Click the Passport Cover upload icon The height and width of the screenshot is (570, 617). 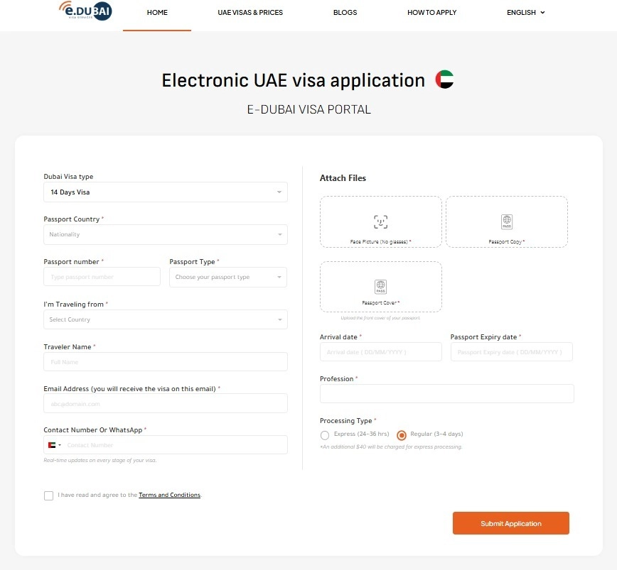click(381, 287)
